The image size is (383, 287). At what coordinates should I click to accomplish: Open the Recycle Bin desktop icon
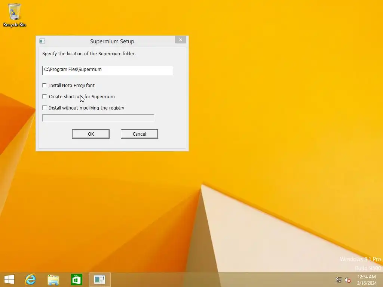pos(15,15)
